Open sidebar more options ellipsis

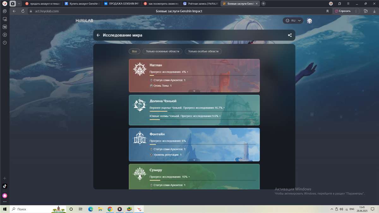[x=5, y=202]
